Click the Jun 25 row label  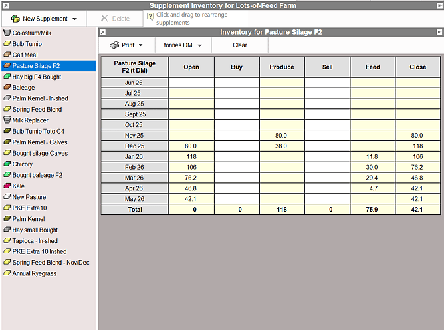pos(134,82)
